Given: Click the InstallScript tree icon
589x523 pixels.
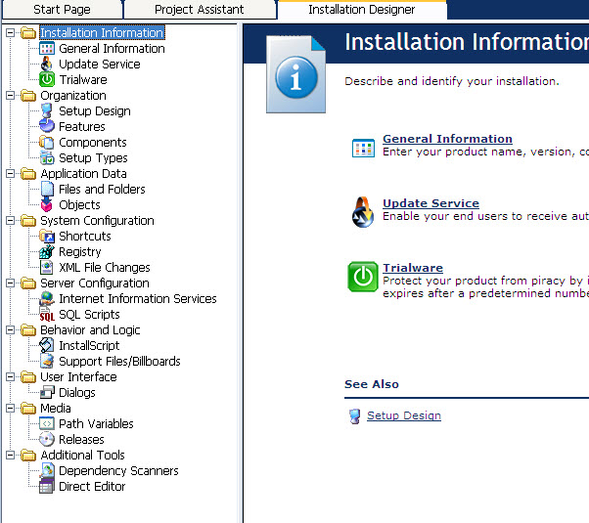Looking at the screenshot, I should click(47, 346).
